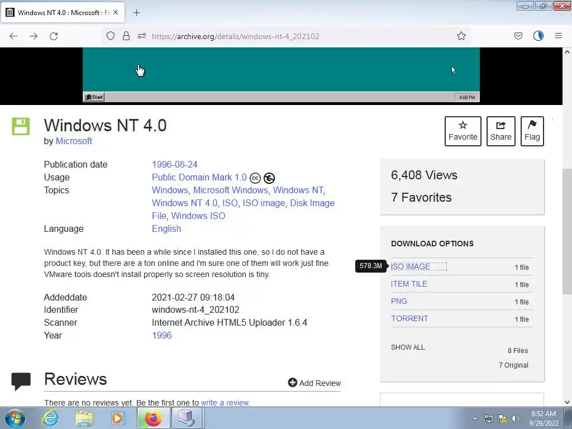Open the Windows NT 4.0 topic link
The image size is (572, 429).
(184, 203)
